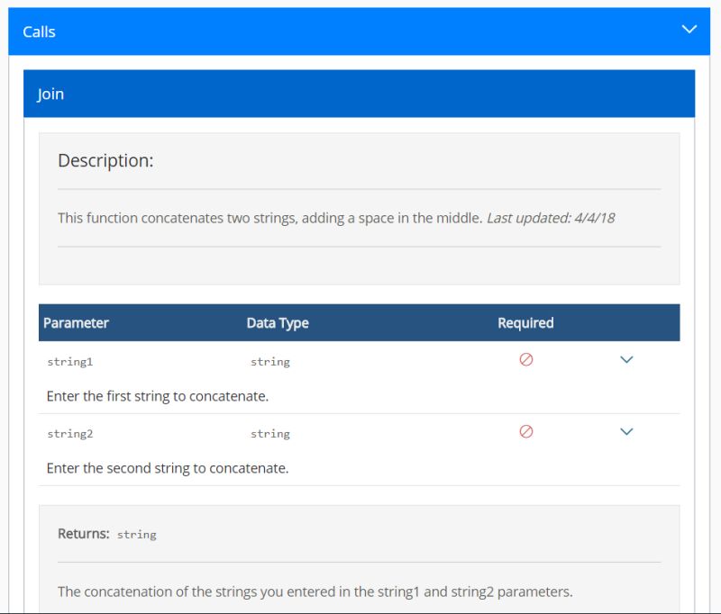
Task: Click the string1 not-required icon
Action: 526,359
